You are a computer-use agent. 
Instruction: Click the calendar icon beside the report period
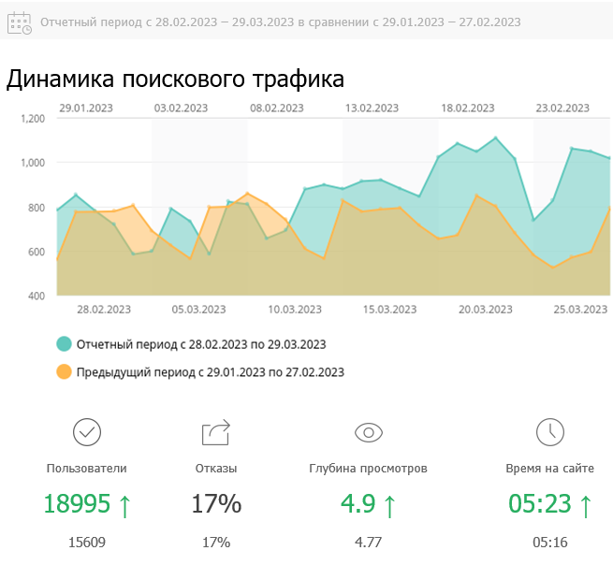[x=20, y=22]
